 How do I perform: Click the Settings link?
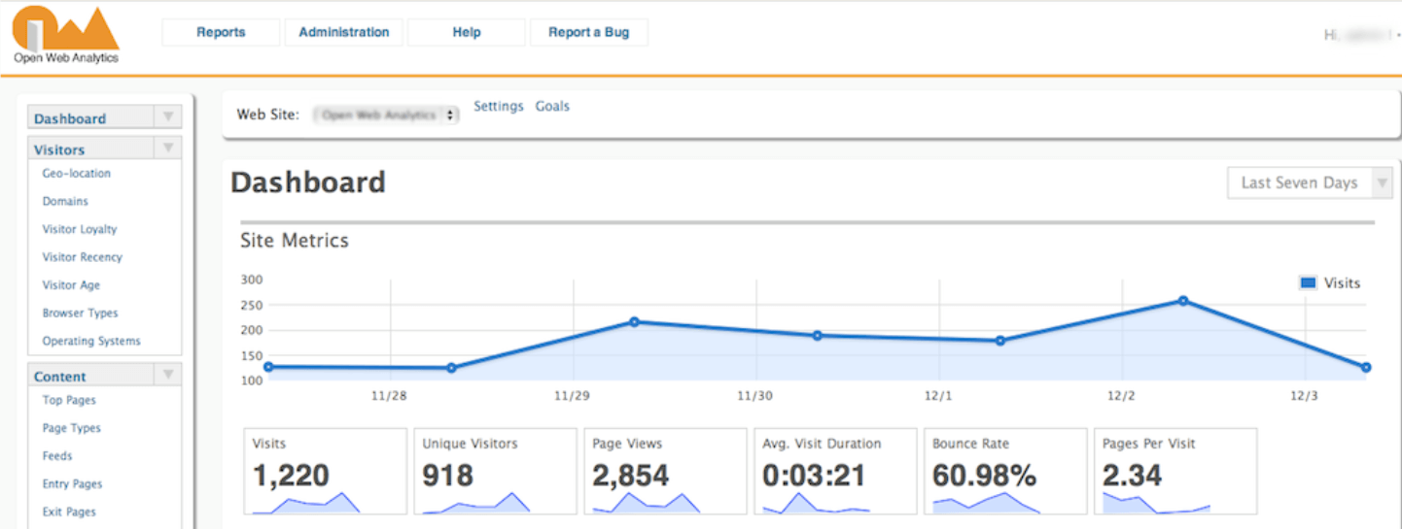pos(499,107)
